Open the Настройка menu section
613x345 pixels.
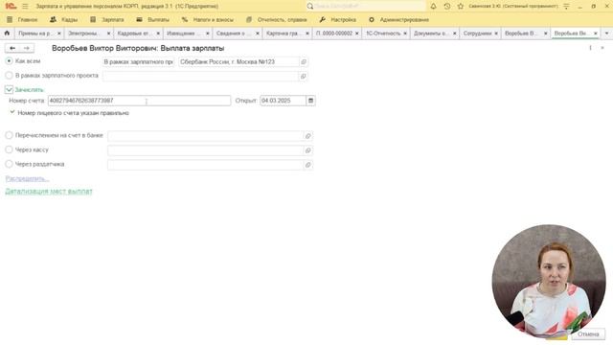pos(338,19)
